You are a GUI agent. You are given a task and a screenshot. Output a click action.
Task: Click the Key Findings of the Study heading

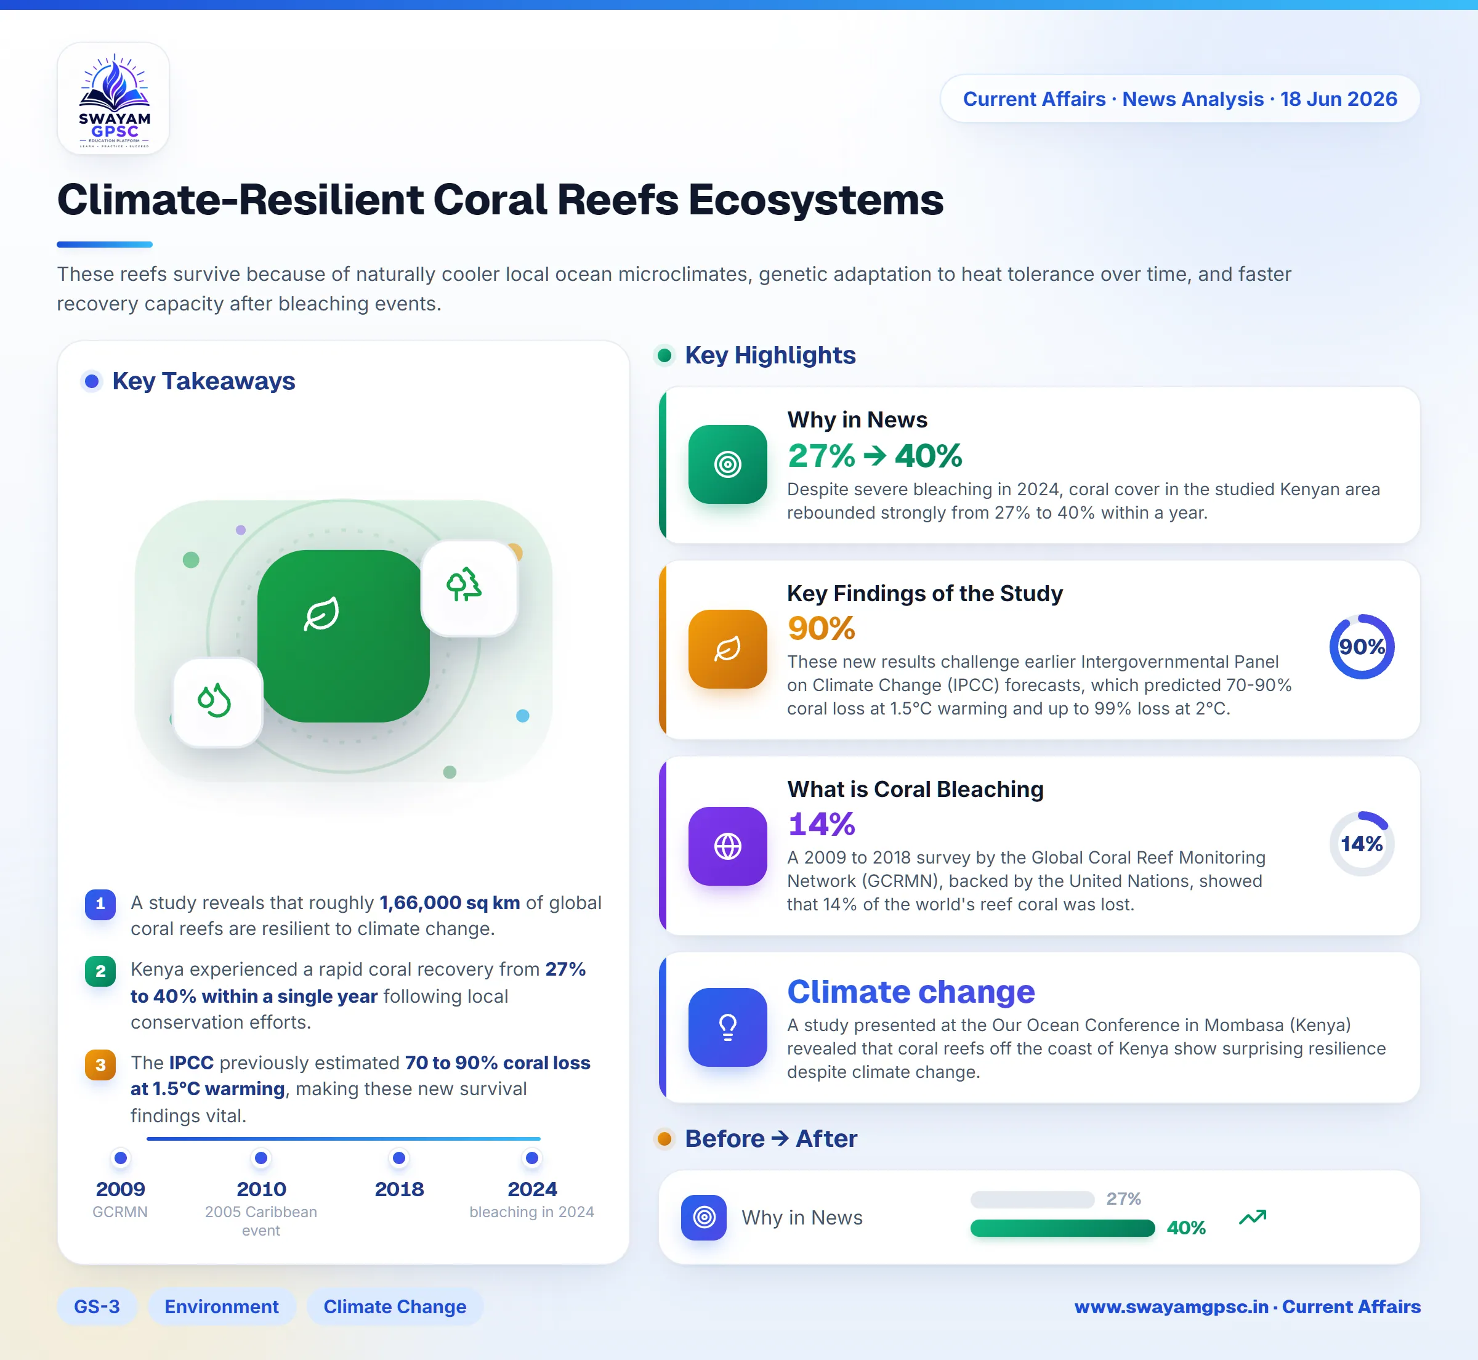(925, 594)
